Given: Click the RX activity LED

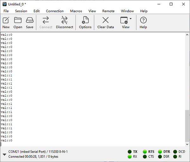Looking at the screenshot, I should tap(130, 157).
